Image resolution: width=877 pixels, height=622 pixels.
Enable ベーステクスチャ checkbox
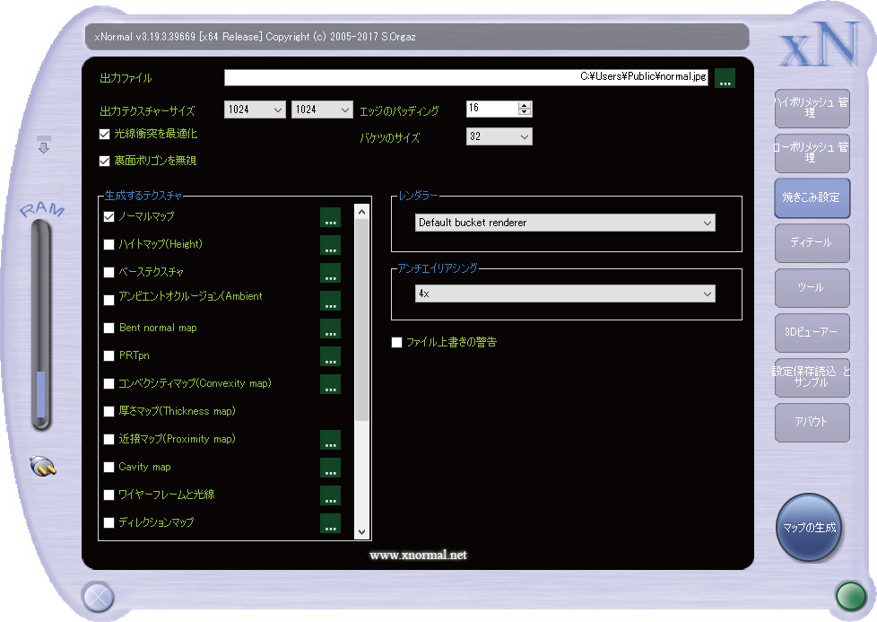(x=109, y=273)
